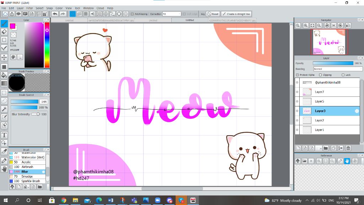Toggle visibility of @phamthikimha08 layer
The image size is (364, 205).
(297, 83)
